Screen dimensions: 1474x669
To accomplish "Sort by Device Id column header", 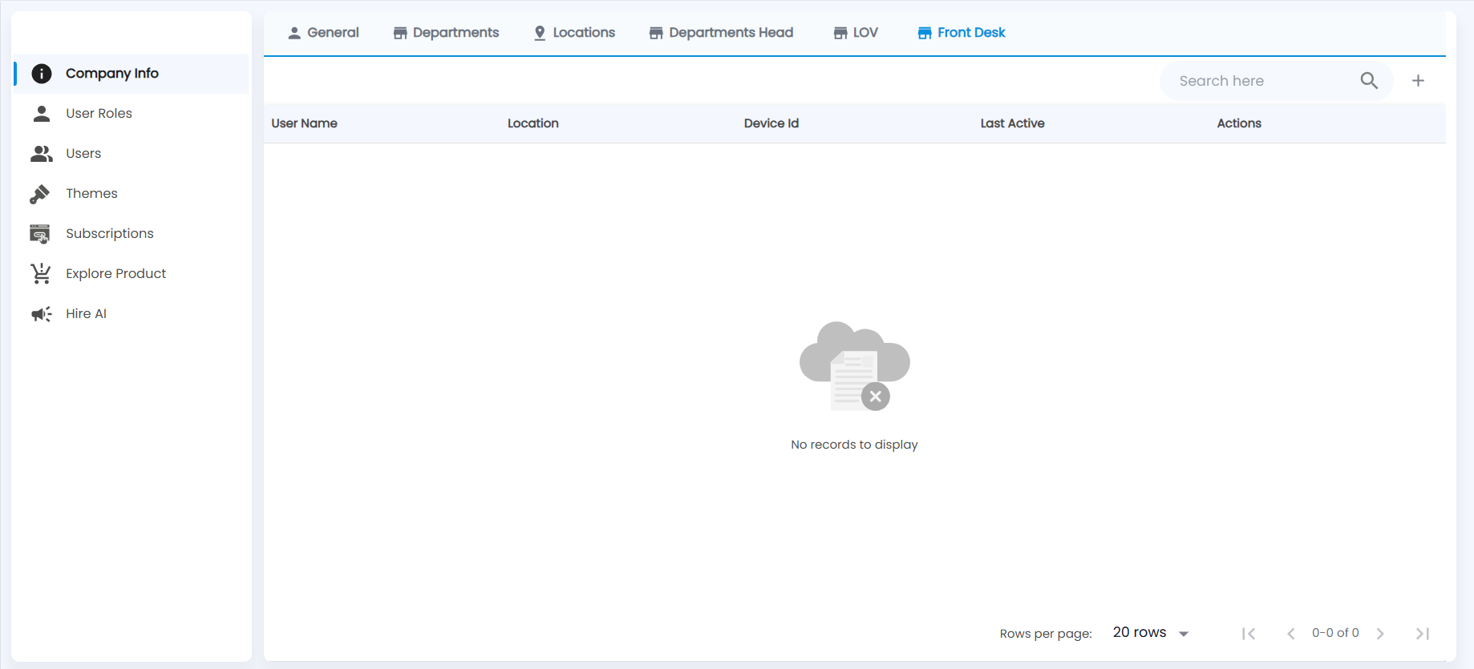I will pos(771,123).
